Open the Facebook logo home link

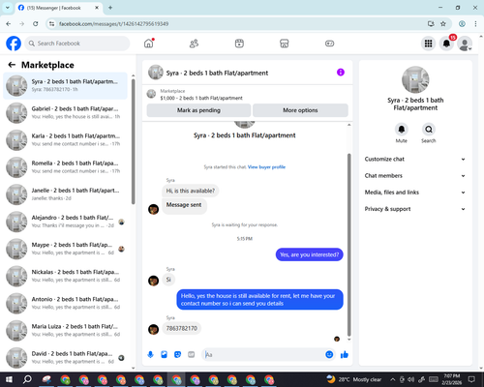(14, 44)
